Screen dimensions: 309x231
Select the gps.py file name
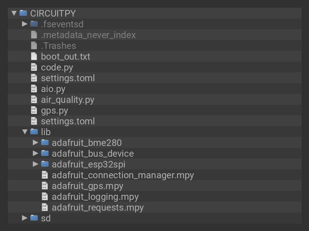[54, 110]
